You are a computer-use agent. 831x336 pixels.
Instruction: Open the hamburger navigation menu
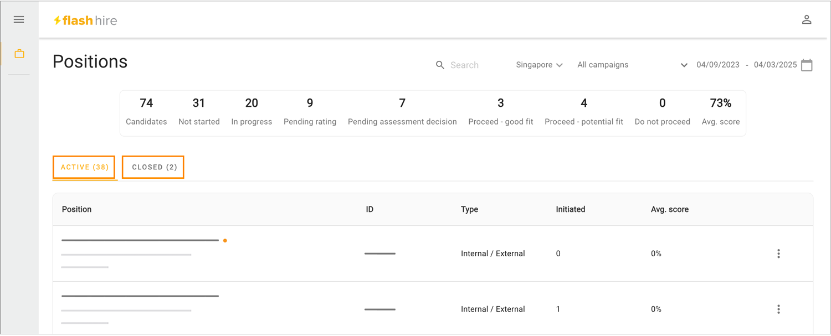pyautogui.click(x=19, y=20)
